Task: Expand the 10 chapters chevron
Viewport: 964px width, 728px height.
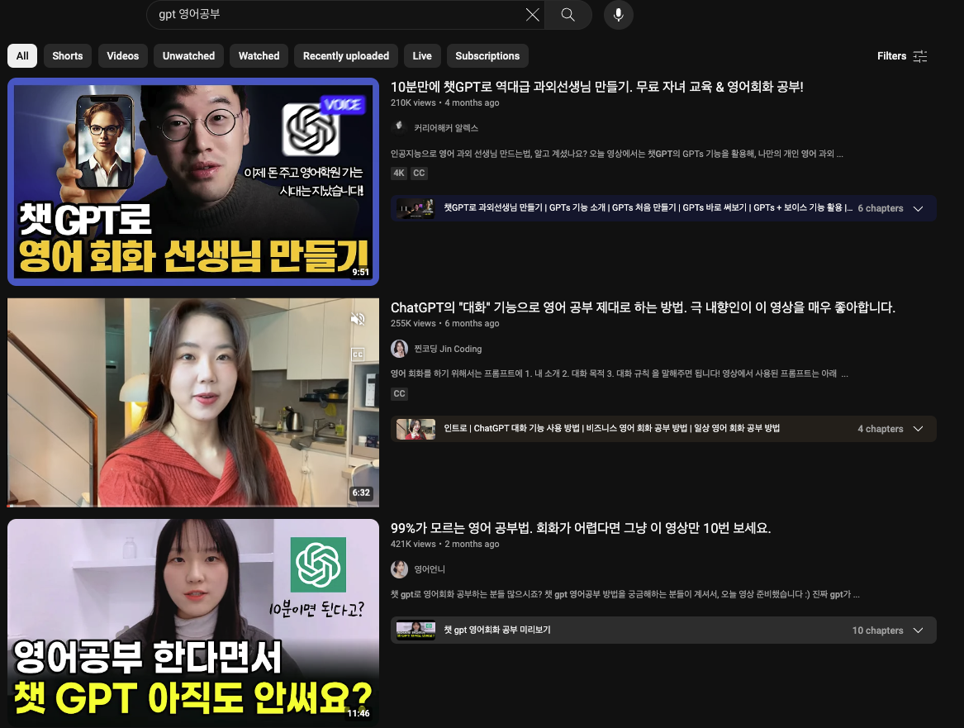Action: pyautogui.click(x=918, y=630)
